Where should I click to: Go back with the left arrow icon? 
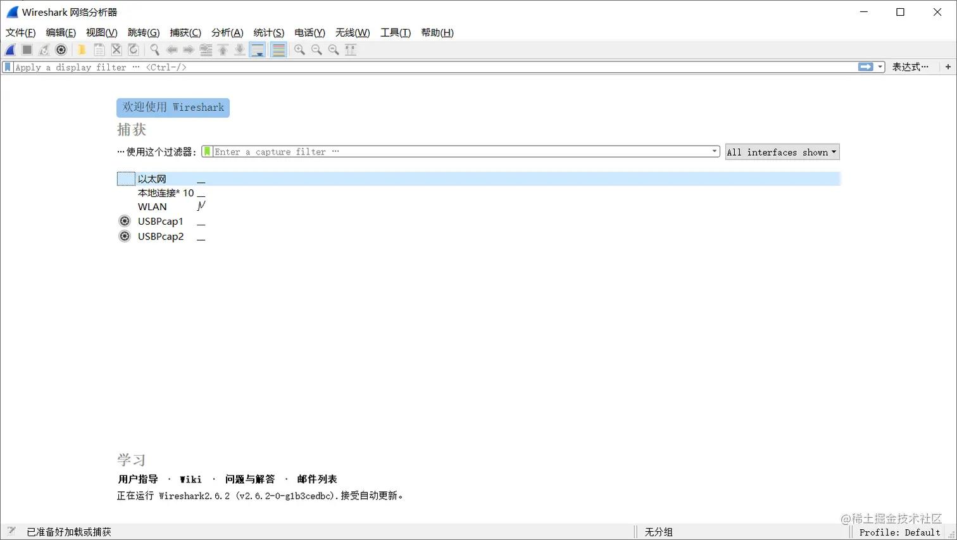[172, 50]
